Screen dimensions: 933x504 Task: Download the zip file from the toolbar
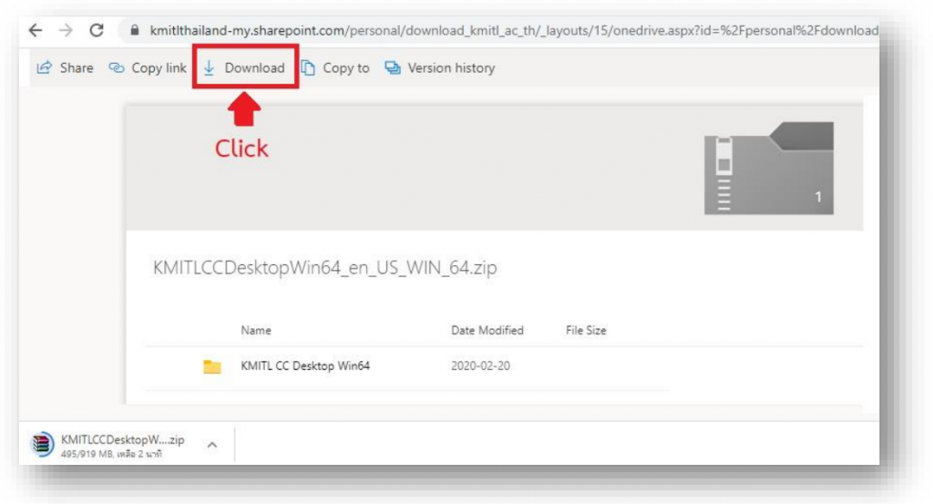pyautogui.click(x=244, y=68)
